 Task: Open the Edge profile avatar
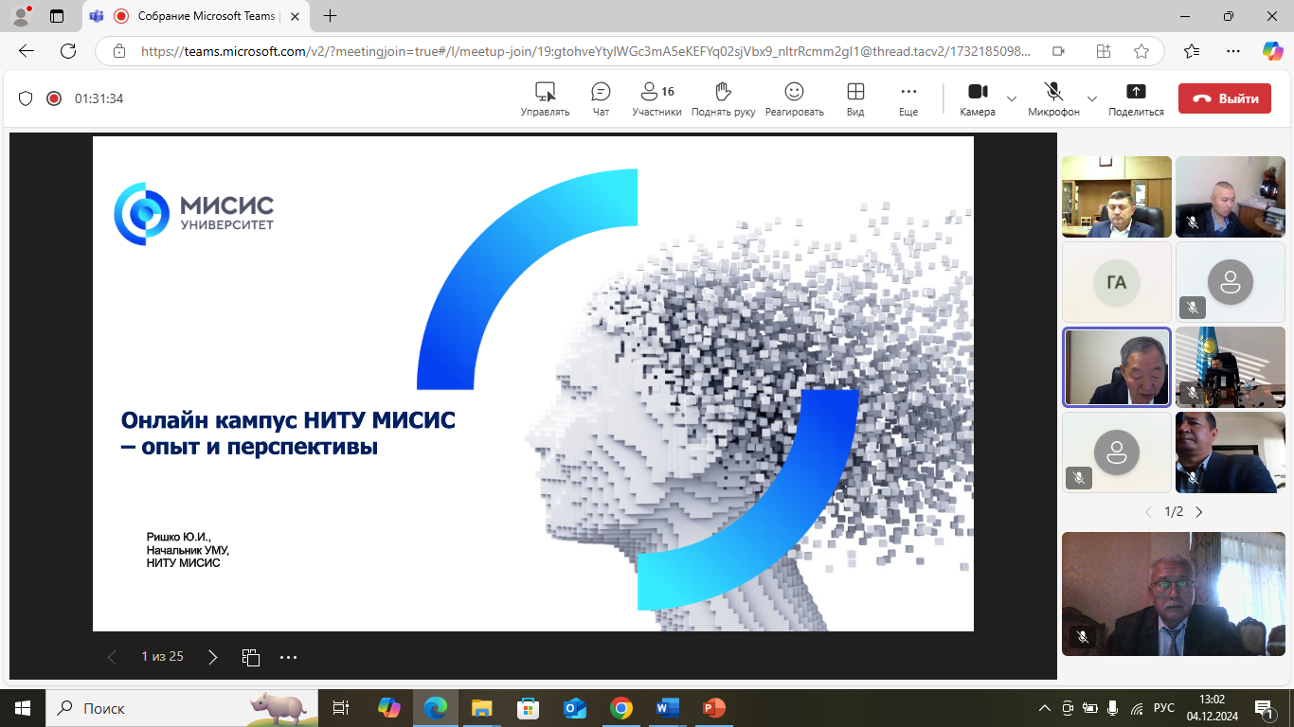(x=21, y=16)
